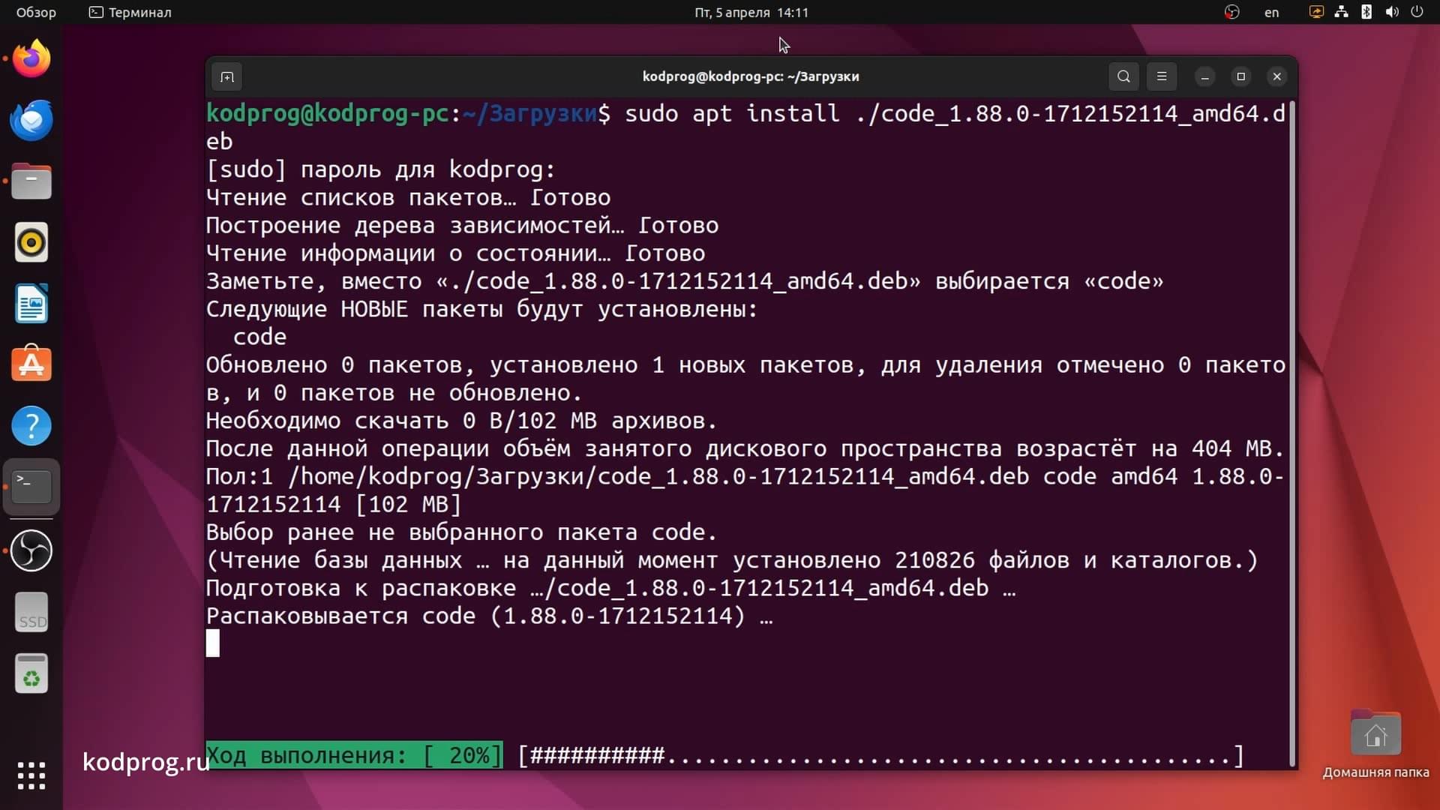Open the SSD drive icon
The image size is (1440, 810).
31,613
